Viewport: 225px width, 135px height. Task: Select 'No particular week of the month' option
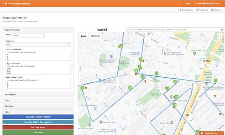(x=22, y=80)
